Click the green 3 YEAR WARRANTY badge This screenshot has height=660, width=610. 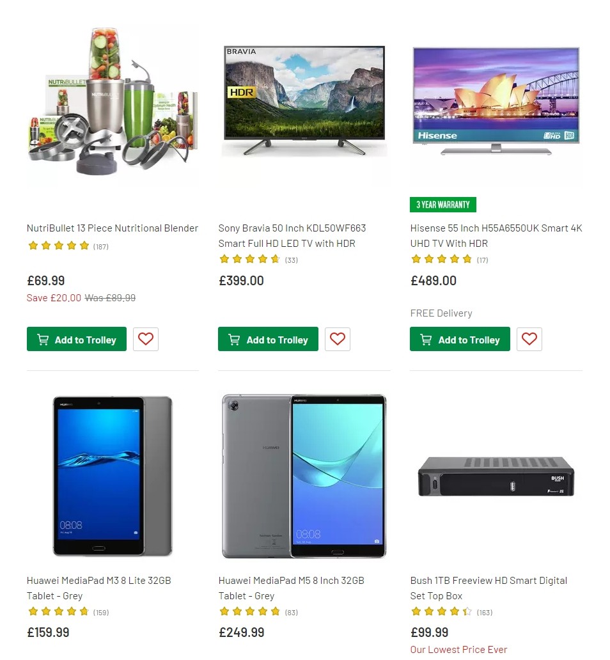pos(443,205)
